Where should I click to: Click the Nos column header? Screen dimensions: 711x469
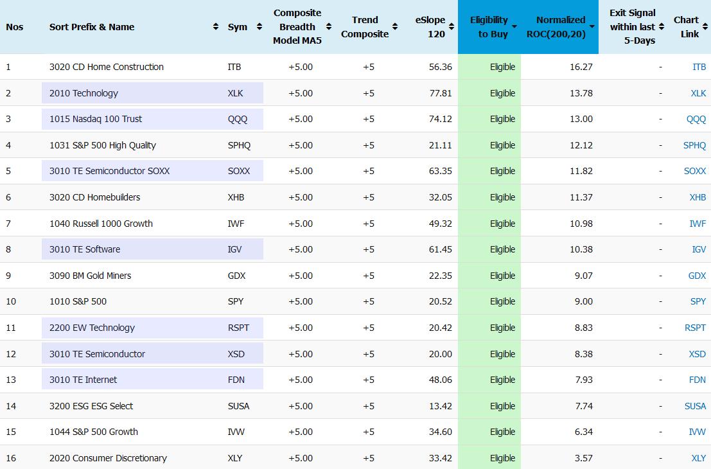click(15, 27)
